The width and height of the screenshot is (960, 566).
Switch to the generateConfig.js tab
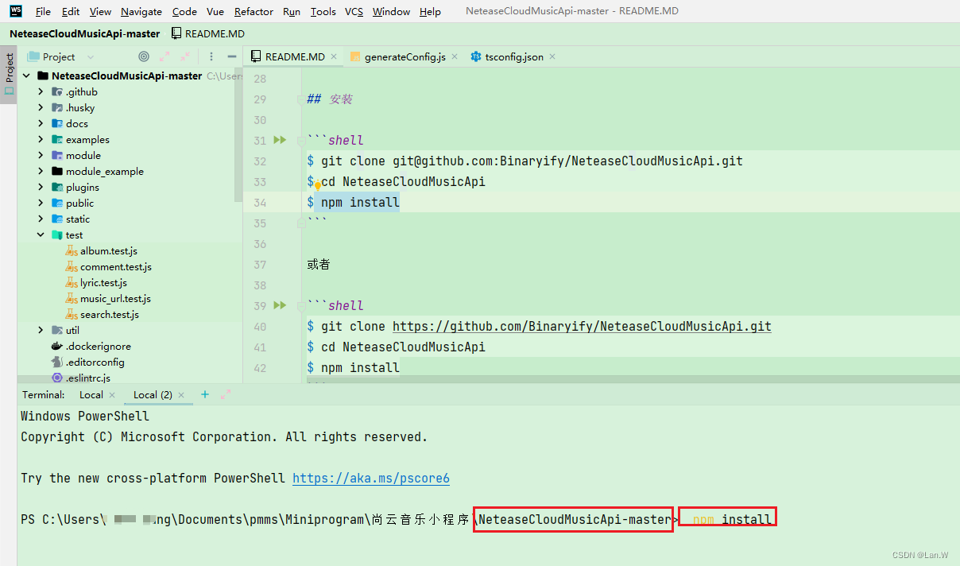pyautogui.click(x=405, y=57)
